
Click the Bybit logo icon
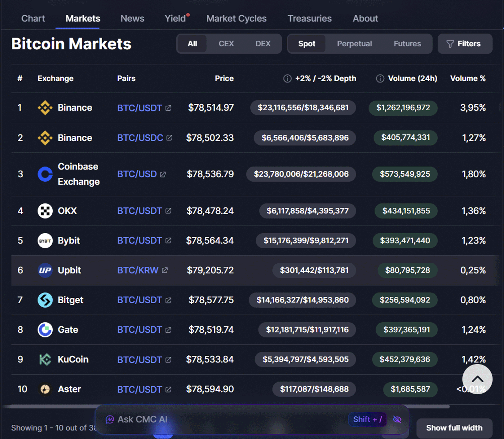coord(45,241)
